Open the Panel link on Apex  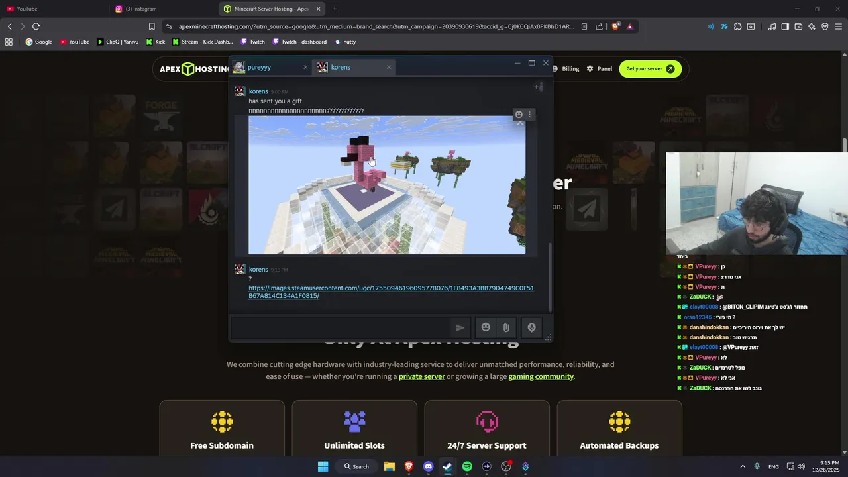[x=599, y=68]
